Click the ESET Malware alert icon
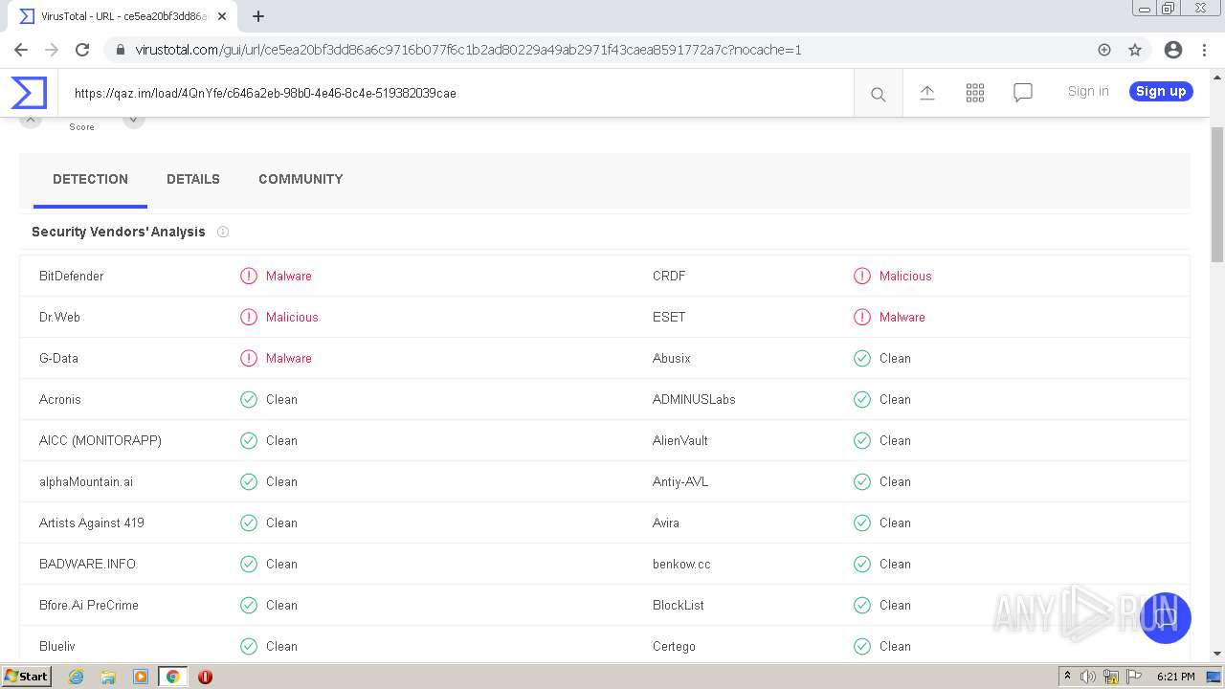This screenshot has height=689, width=1225. pyautogui.click(x=862, y=317)
